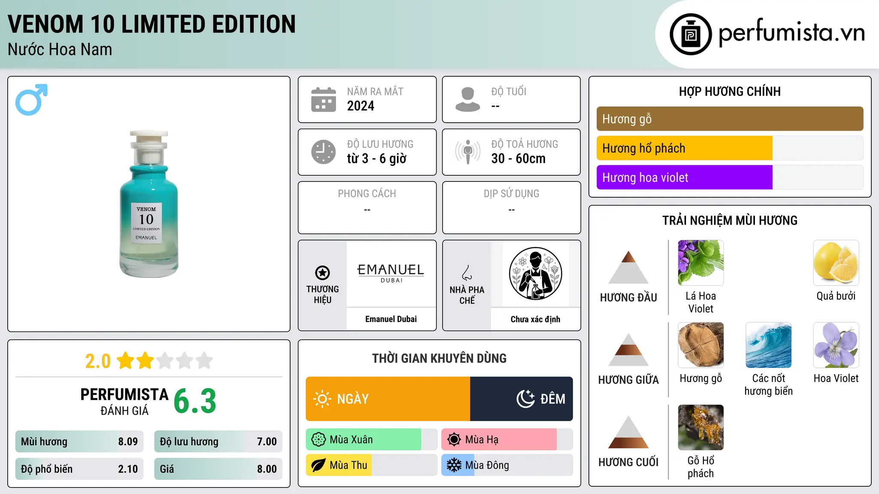
Task: Click the person icon beside Độ tuổi
Action: pyautogui.click(x=468, y=99)
